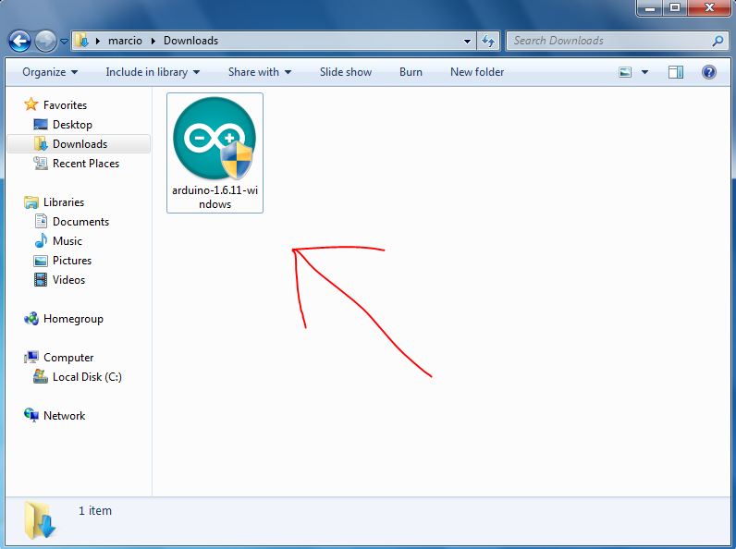Expand the arrow before marcio breadcrumb

pos(98,41)
